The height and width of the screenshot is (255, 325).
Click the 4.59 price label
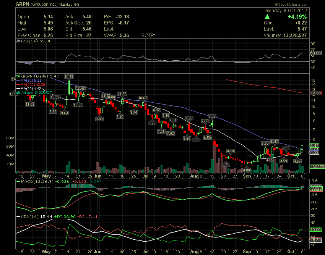click(x=284, y=161)
